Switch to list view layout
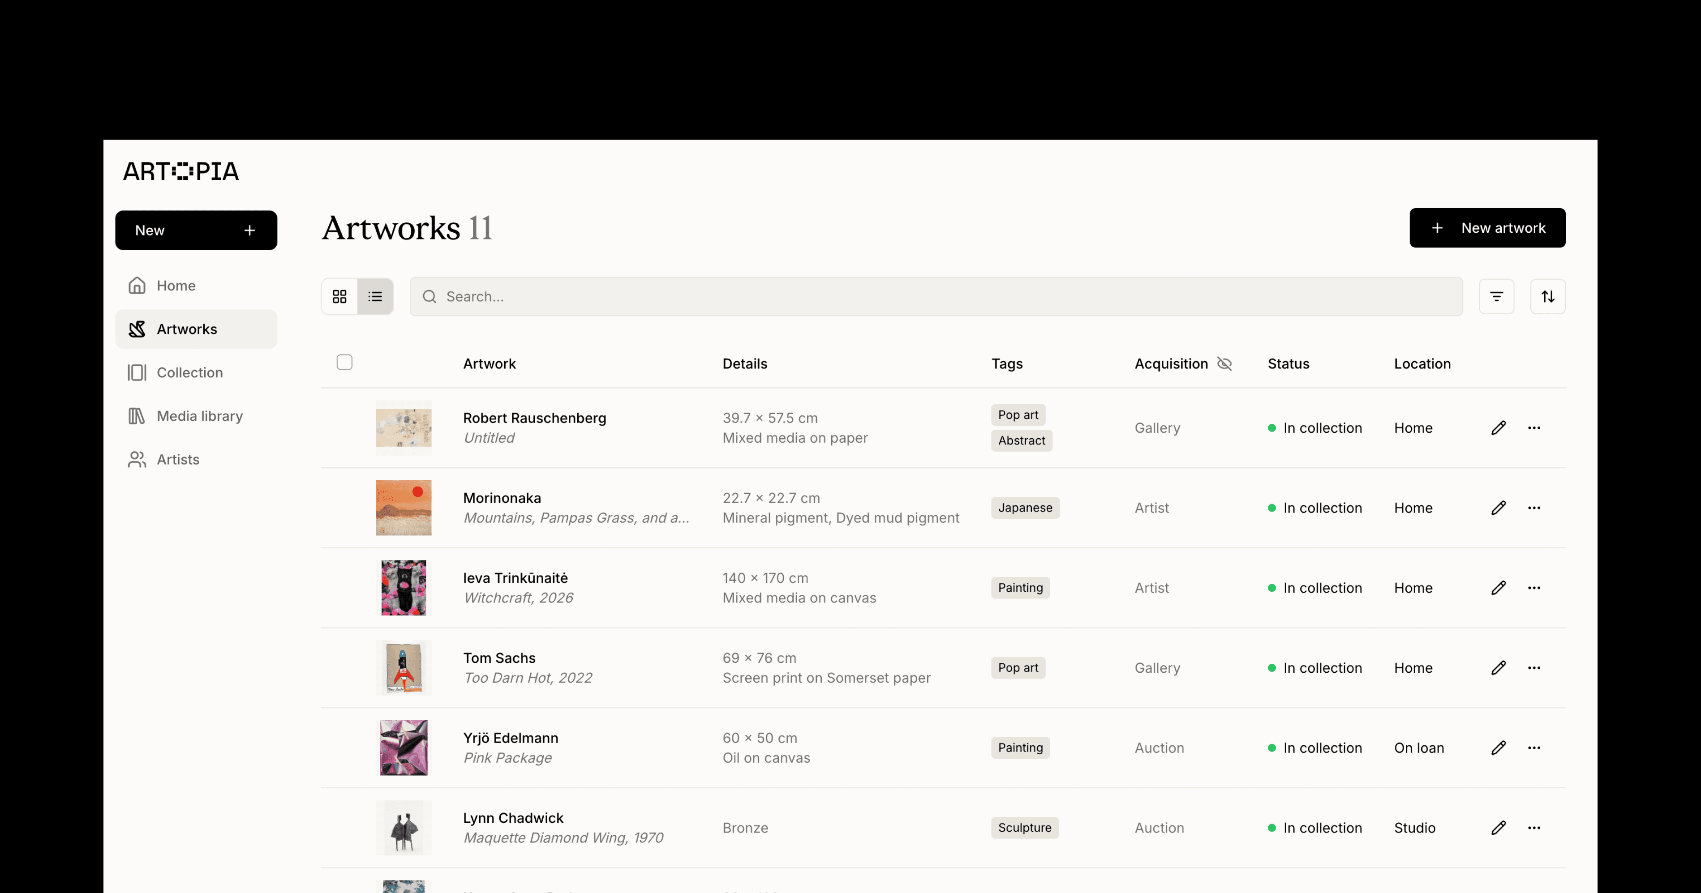Viewport: 1701px width, 893px height. point(375,296)
